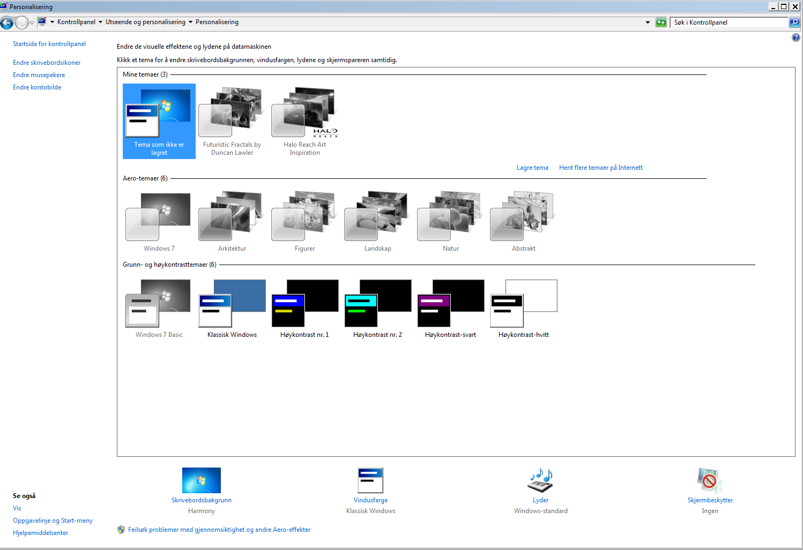
Task: Open the address bar history dropdown
Action: (648, 22)
